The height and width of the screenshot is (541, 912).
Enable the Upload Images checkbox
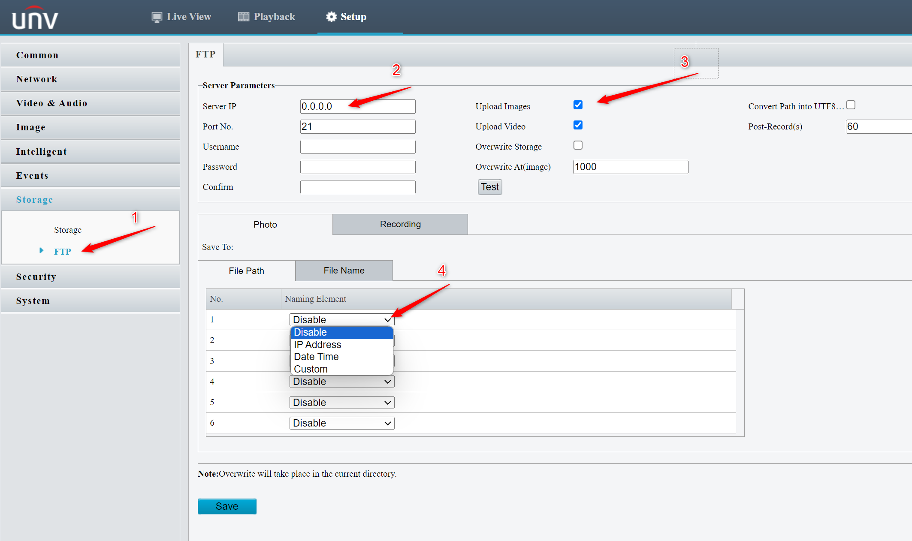pos(578,105)
